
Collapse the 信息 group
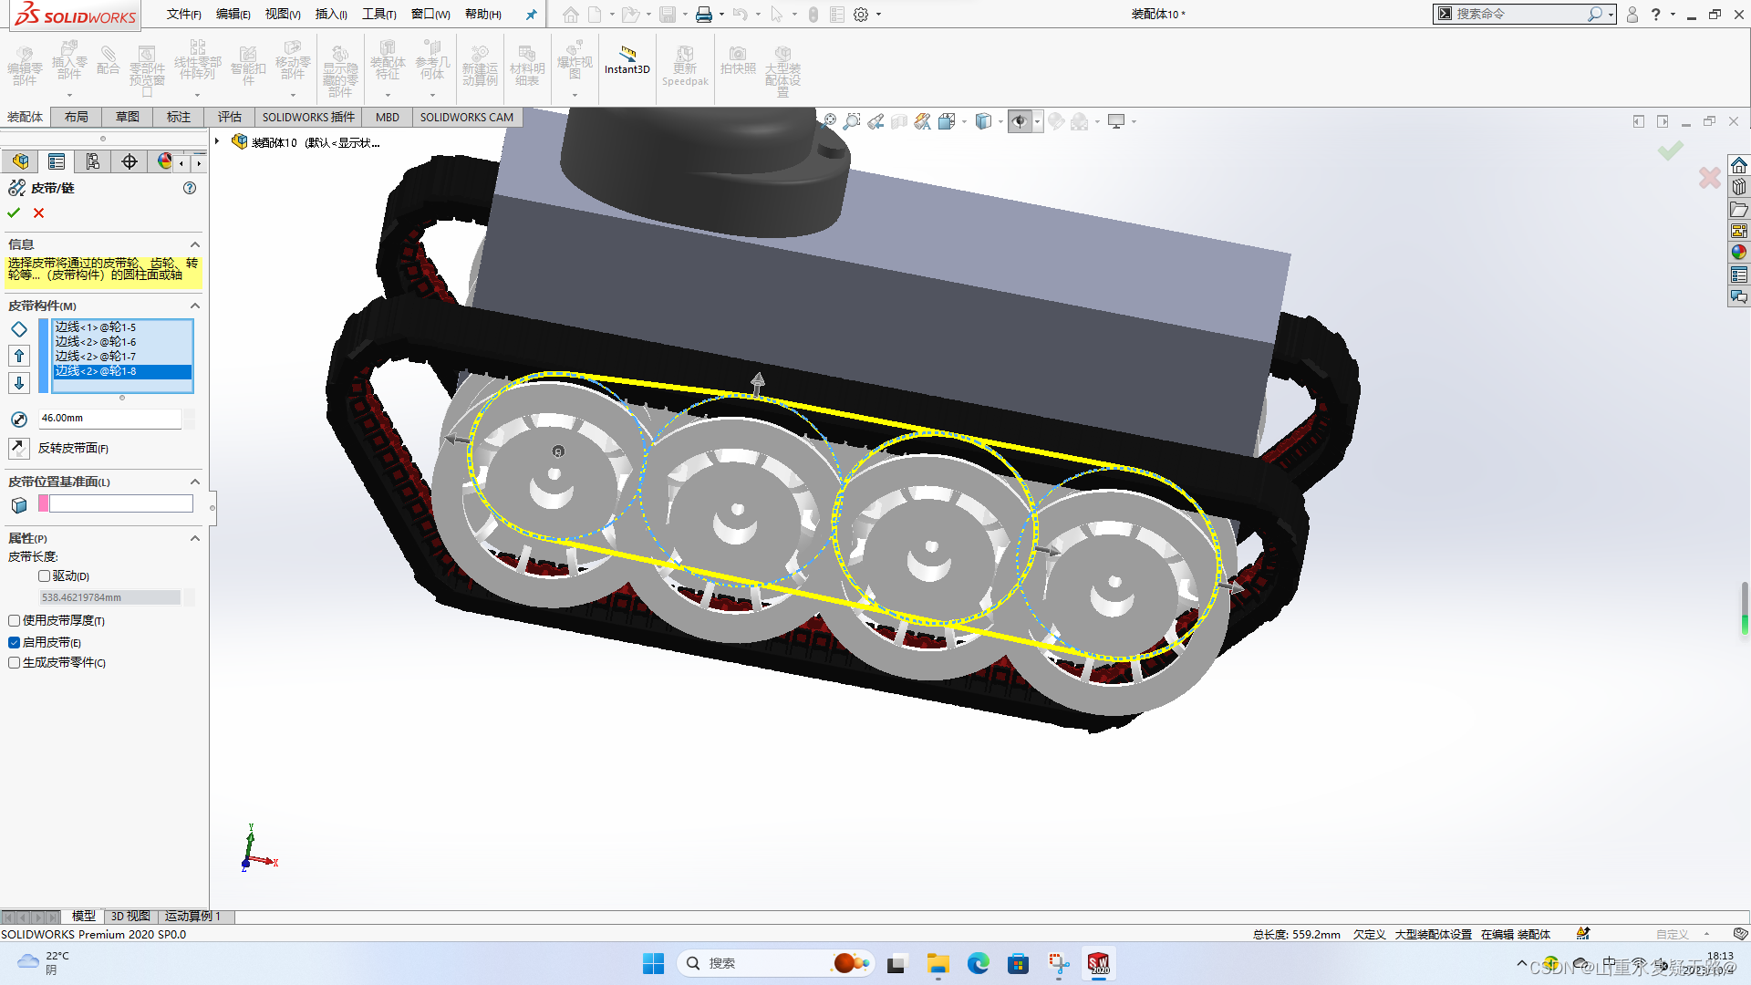194,244
